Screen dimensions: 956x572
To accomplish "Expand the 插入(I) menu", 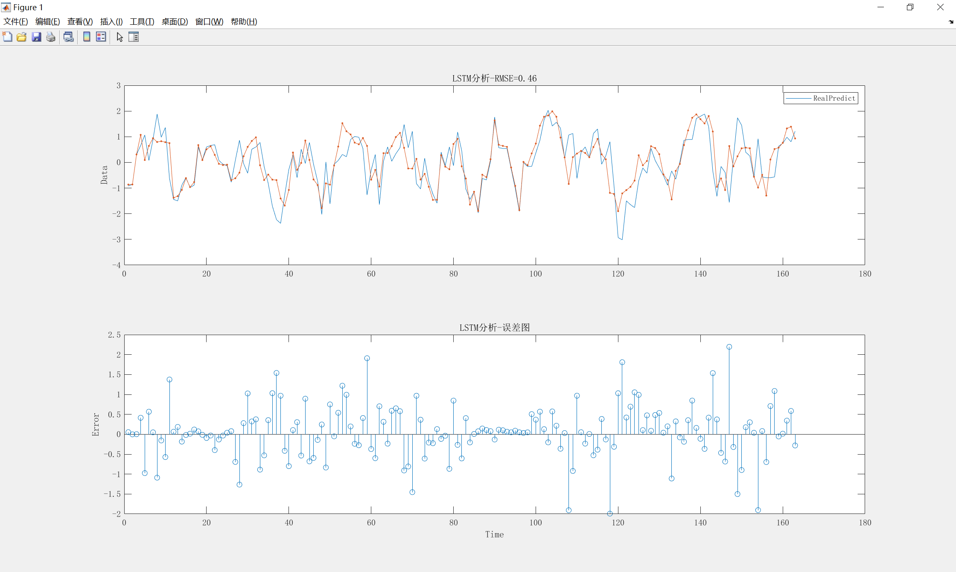I will [111, 22].
